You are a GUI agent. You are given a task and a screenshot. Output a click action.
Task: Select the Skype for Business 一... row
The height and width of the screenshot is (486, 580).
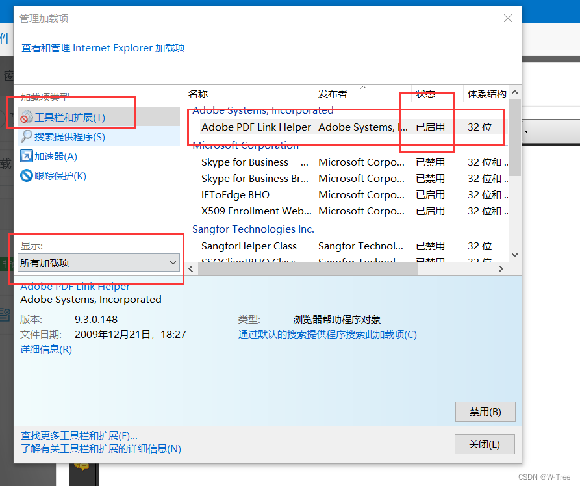pos(353,162)
